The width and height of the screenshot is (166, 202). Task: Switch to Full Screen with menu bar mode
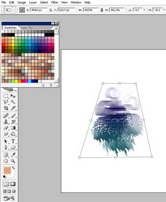pos(9,191)
